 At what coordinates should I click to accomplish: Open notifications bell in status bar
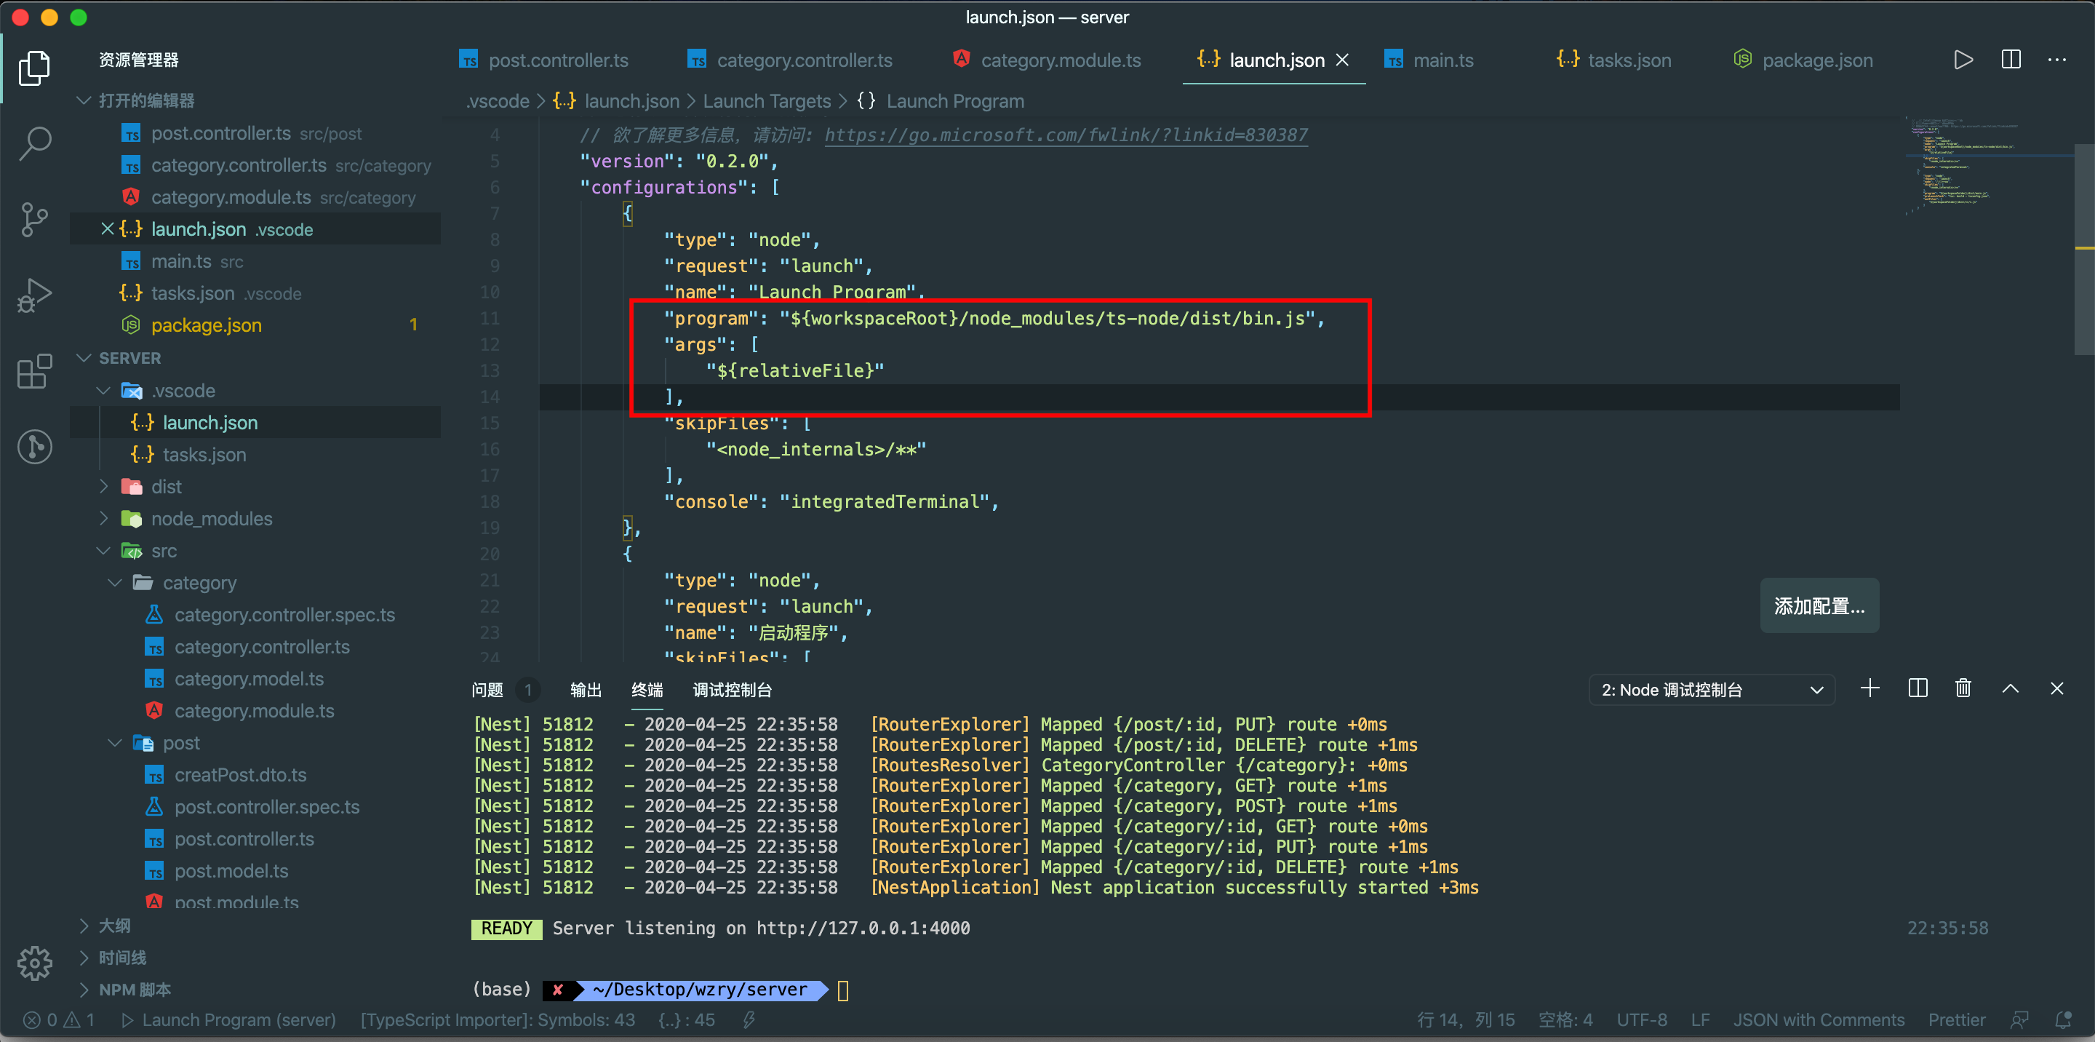point(2063,1020)
